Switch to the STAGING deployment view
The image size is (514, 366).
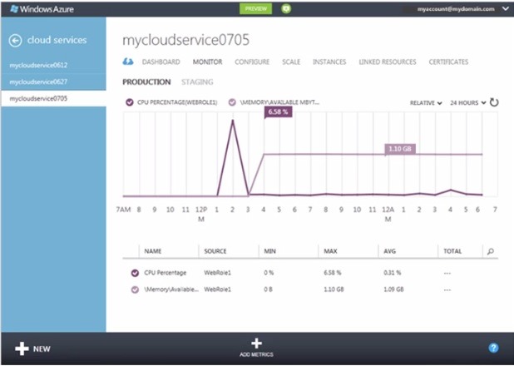pos(197,82)
